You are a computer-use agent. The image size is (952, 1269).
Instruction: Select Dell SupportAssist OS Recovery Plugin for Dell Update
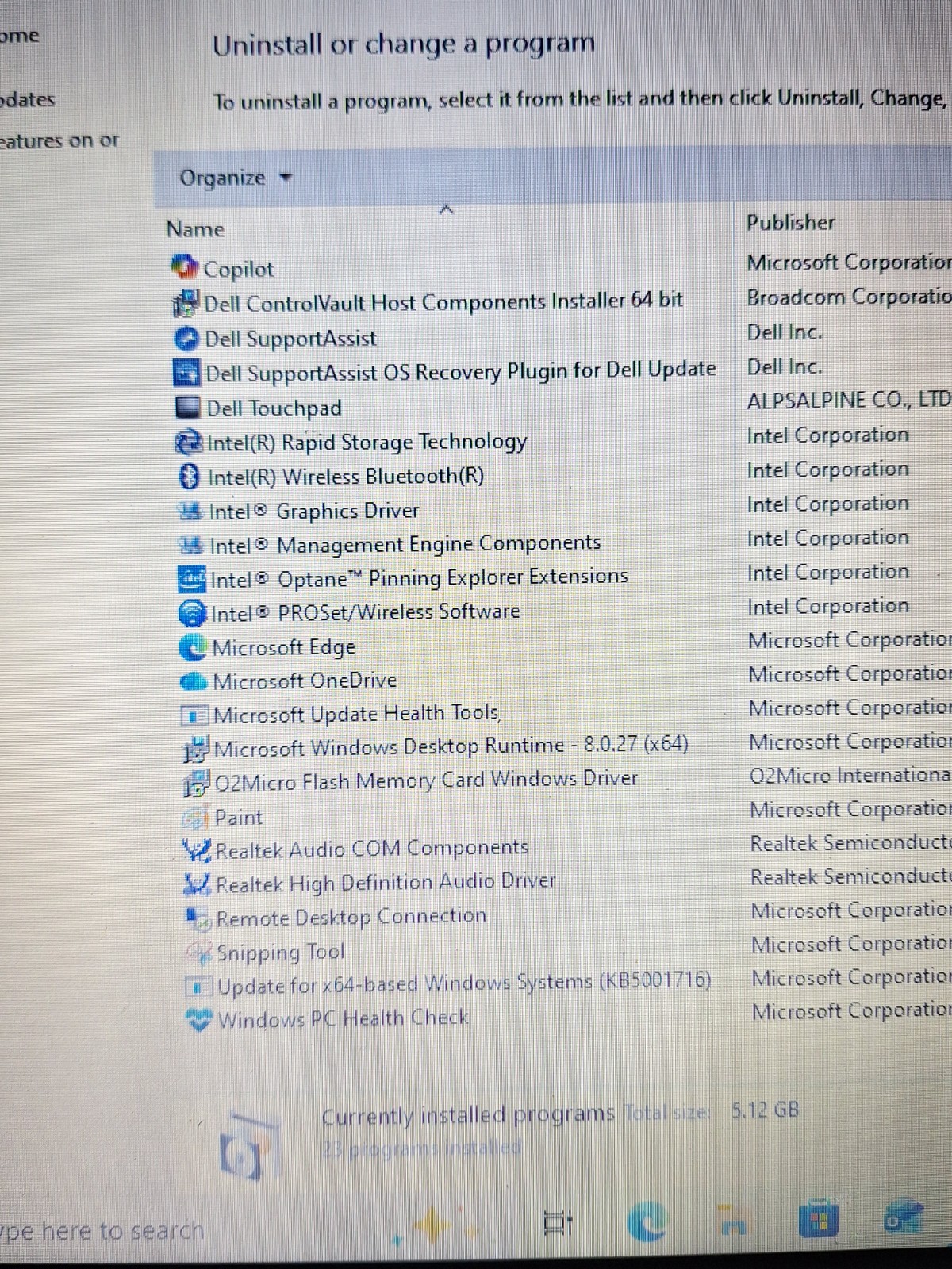coord(460,371)
